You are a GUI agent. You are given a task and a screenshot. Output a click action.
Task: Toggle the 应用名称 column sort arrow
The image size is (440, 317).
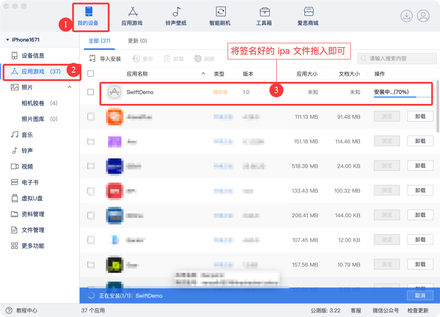click(x=203, y=74)
